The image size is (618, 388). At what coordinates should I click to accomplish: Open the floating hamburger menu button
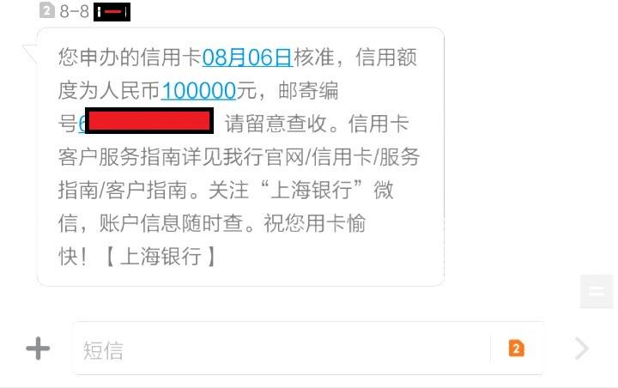[x=597, y=292]
